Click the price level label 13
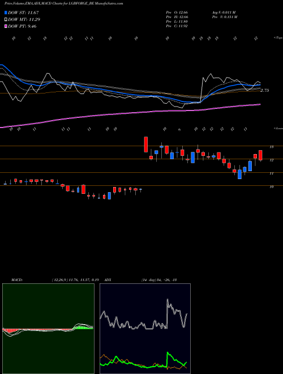Screen dimensions: 283x374 click(x=272, y=147)
